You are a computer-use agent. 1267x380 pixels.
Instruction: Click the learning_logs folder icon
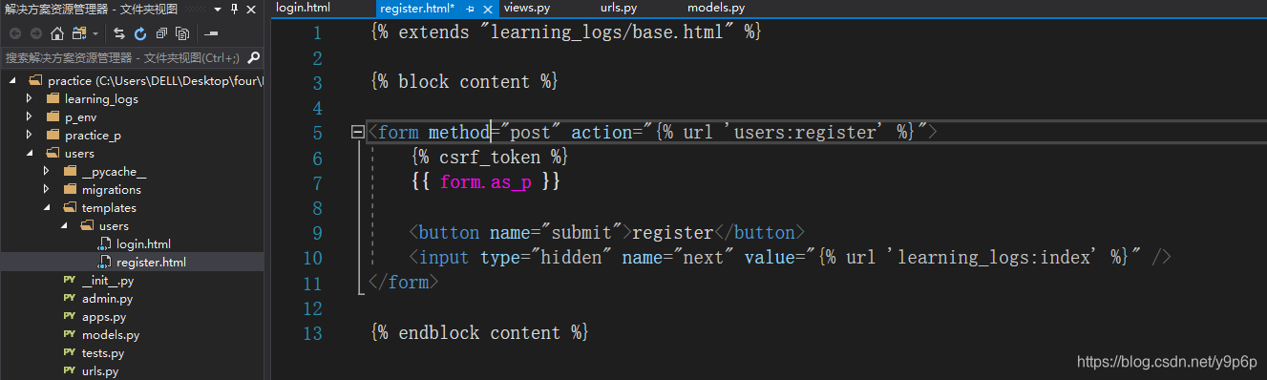click(x=53, y=98)
